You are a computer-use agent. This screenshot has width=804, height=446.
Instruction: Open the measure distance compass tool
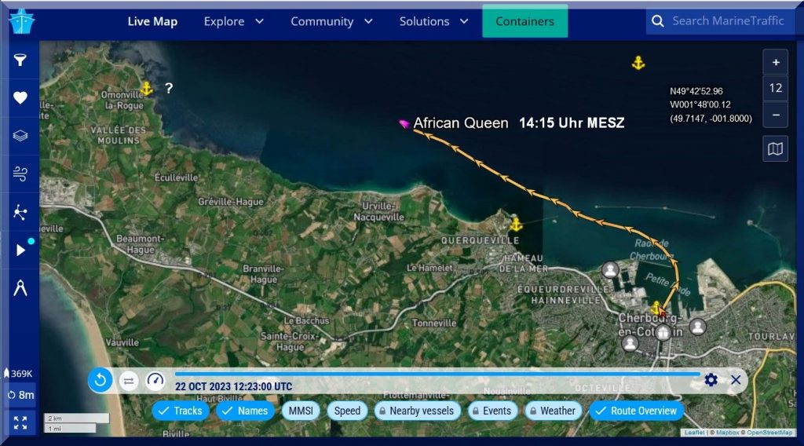point(20,288)
